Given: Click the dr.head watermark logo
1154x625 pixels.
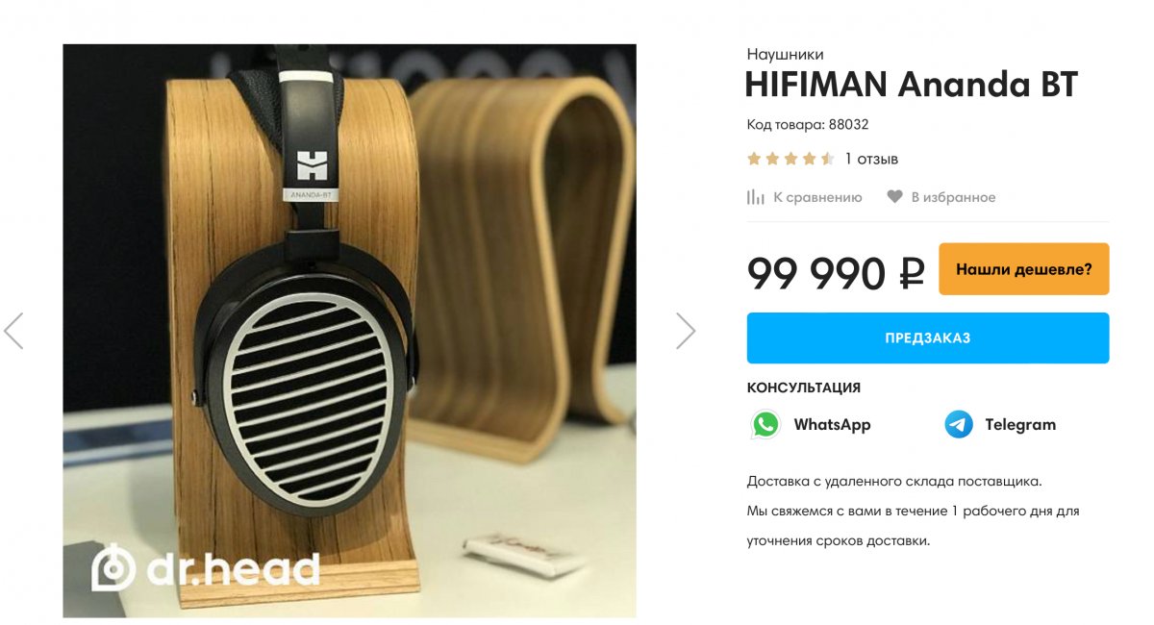Looking at the screenshot, I should [206, 569].
